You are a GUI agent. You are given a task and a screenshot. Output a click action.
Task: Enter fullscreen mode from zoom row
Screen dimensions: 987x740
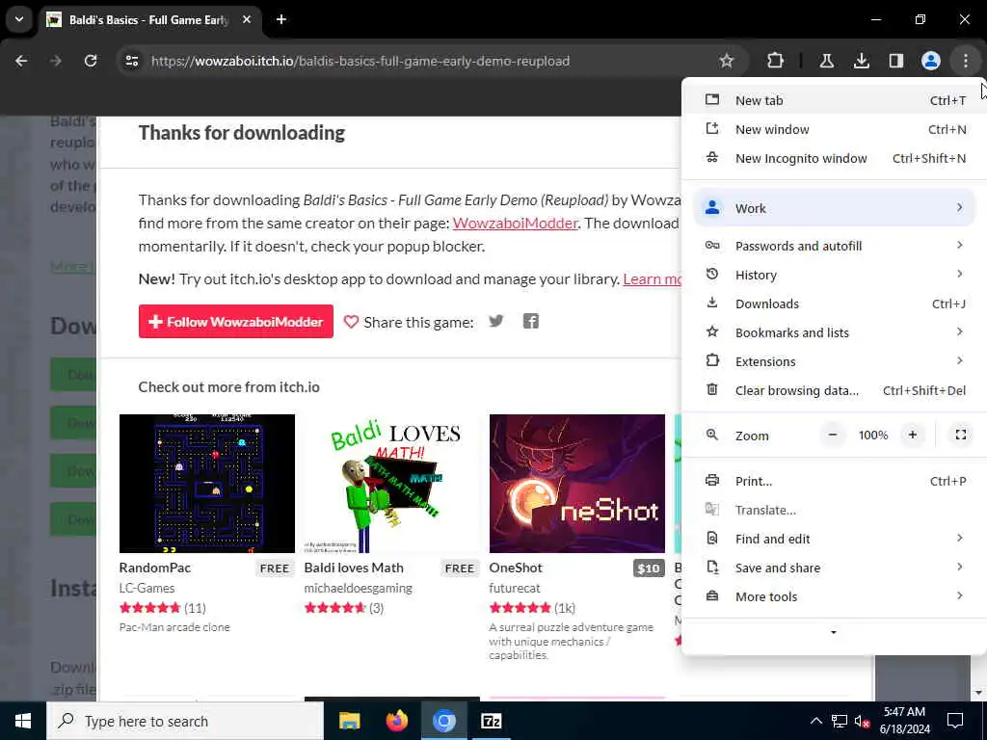961,435
